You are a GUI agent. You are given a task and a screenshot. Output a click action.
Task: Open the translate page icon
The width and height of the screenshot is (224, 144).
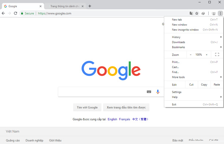click(191, 14)
